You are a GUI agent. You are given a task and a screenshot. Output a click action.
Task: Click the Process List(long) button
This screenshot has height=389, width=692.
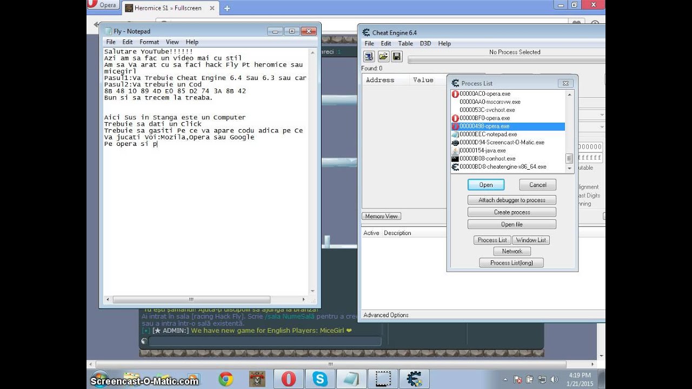(511, 263)
